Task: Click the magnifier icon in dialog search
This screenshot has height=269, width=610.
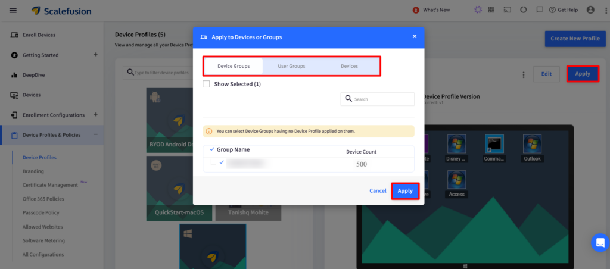Action: coord(348,99)
